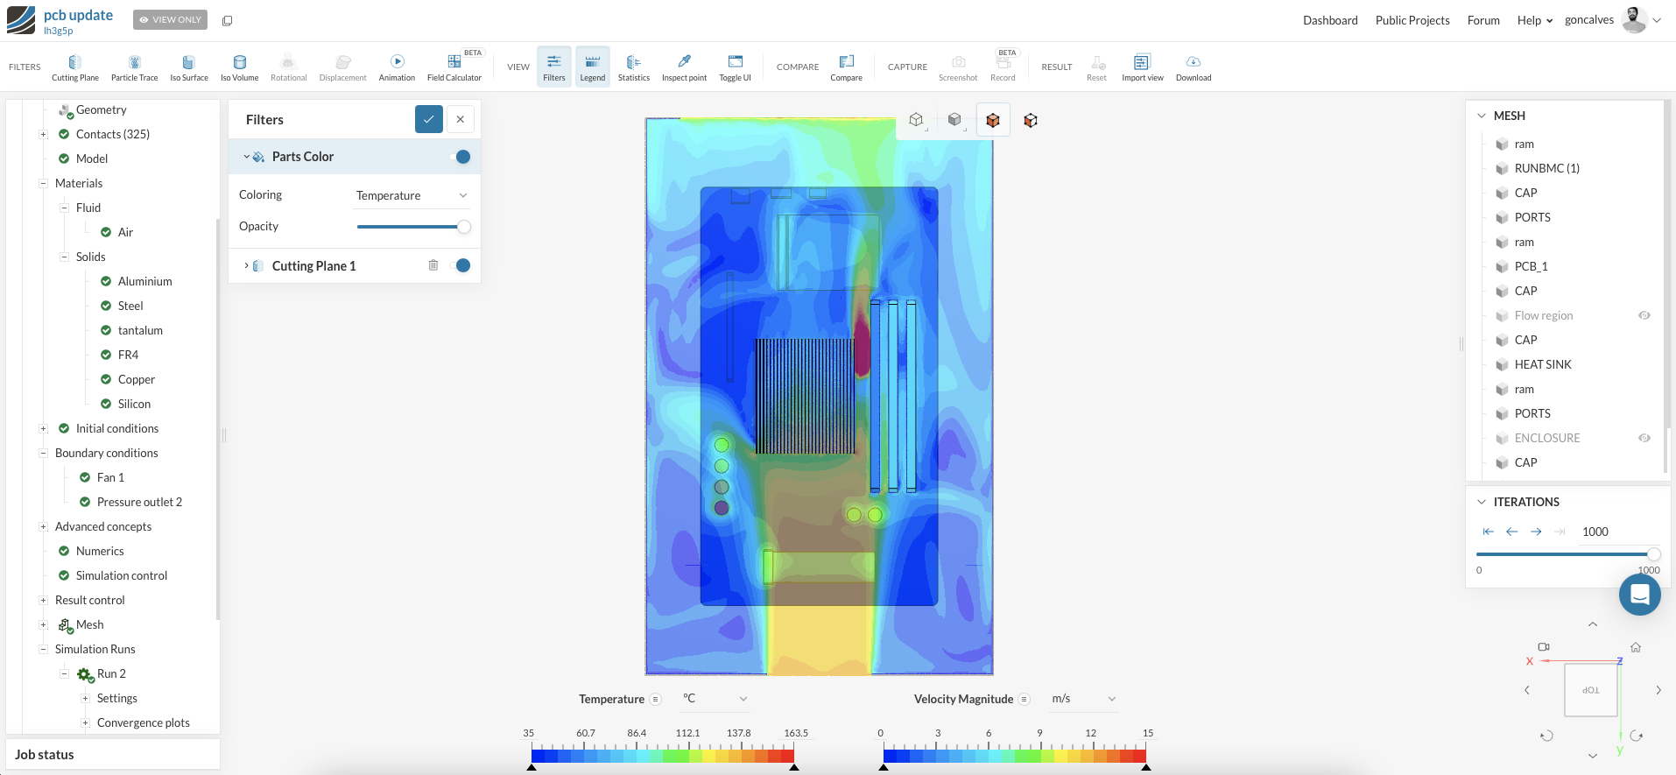Delete Cutting Plane 1 with trash icon

point(433,265)
